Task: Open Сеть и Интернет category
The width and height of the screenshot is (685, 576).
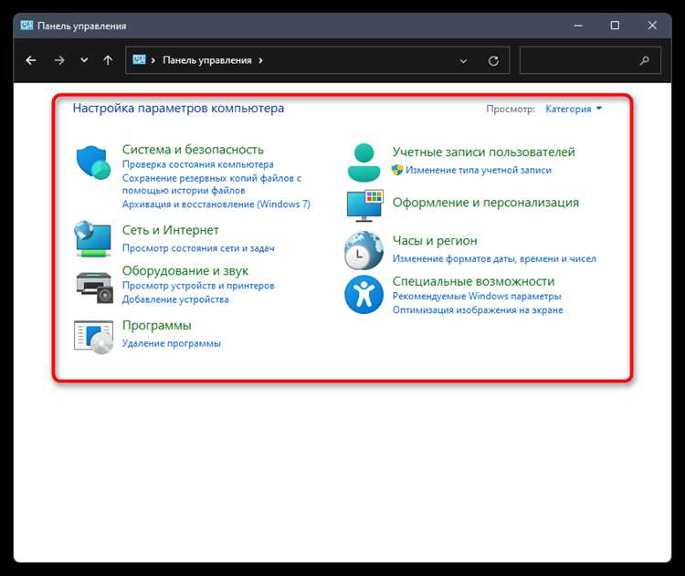Action: (x=171, y=230)
